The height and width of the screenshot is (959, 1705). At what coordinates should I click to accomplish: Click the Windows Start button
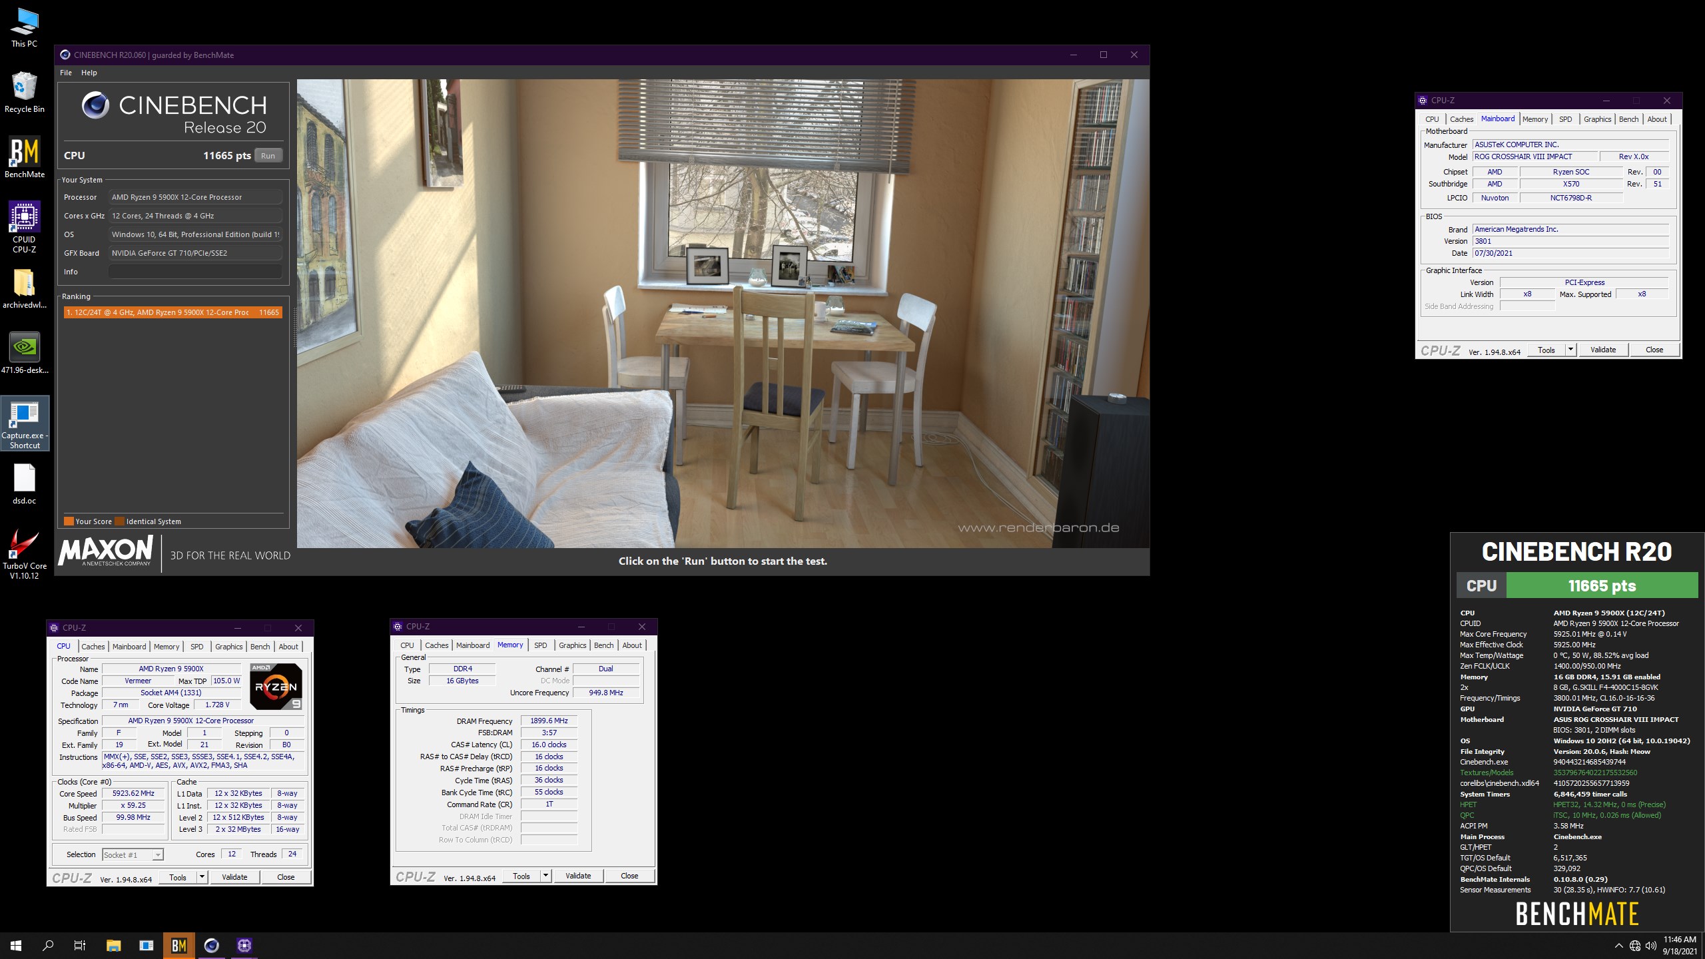click(16, 945)
